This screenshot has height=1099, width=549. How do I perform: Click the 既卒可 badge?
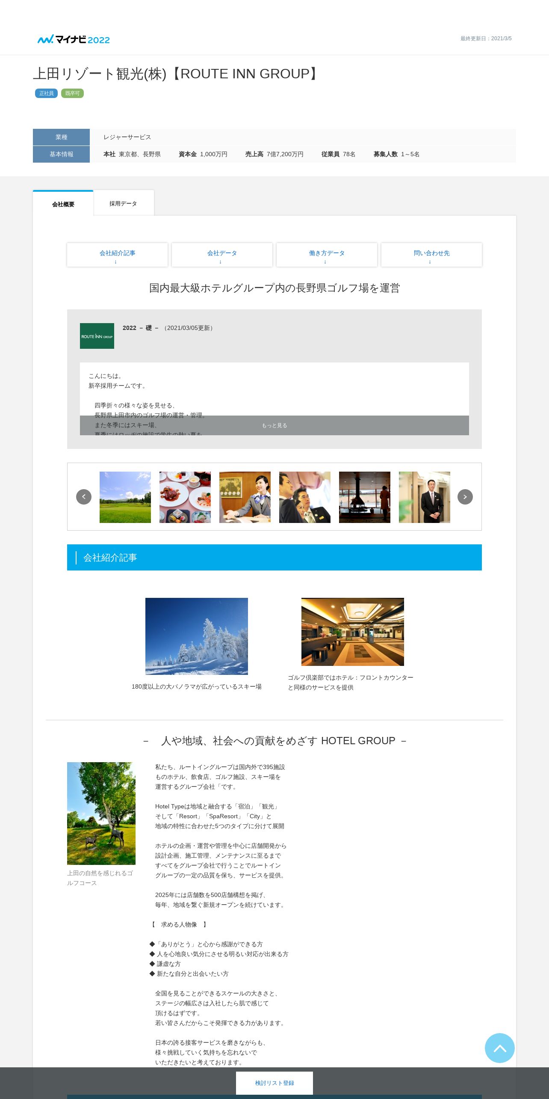click(x=72, y=93)
